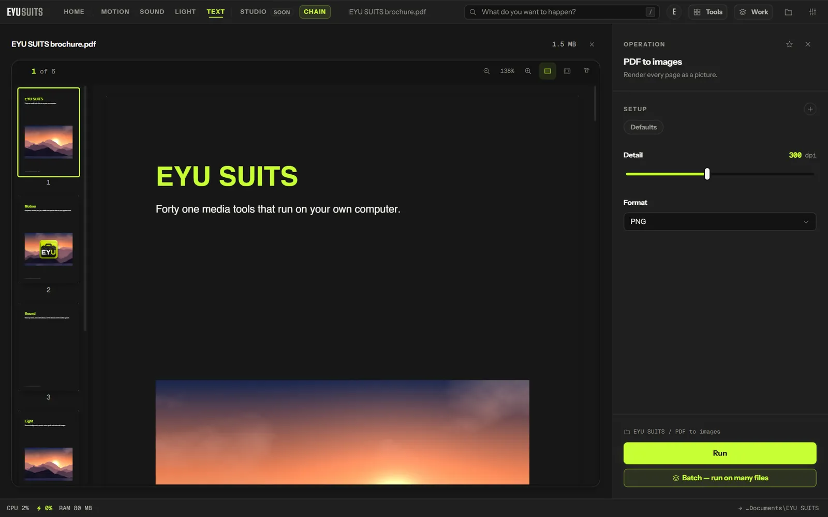828x517 pixels.
Task: Open the folder icon in top bar
Action: [x=789, y=12]
